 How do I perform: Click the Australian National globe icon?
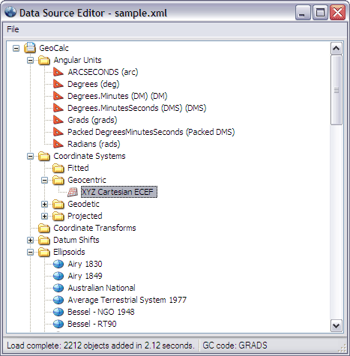tap(58, 288)
